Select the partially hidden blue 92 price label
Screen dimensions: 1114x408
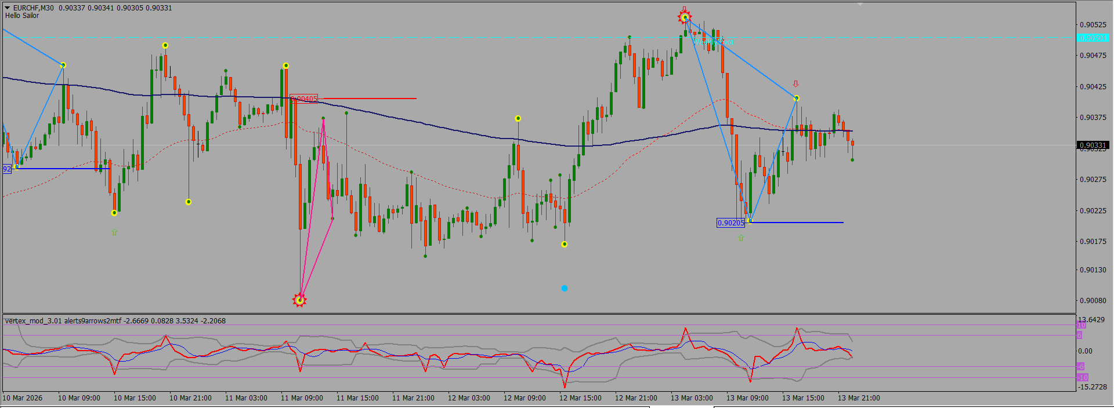(x=7, y=169)
